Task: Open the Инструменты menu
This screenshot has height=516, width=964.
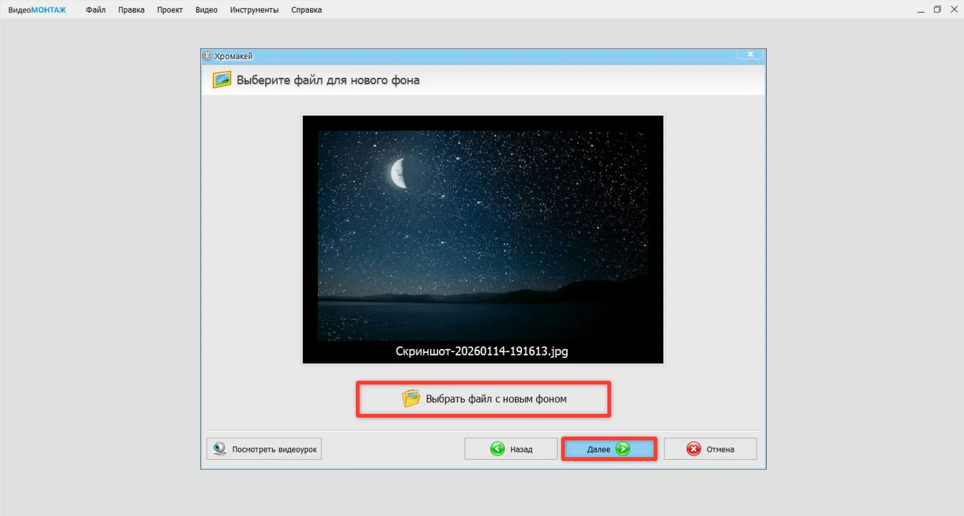Action: click(x=254, y=10)
